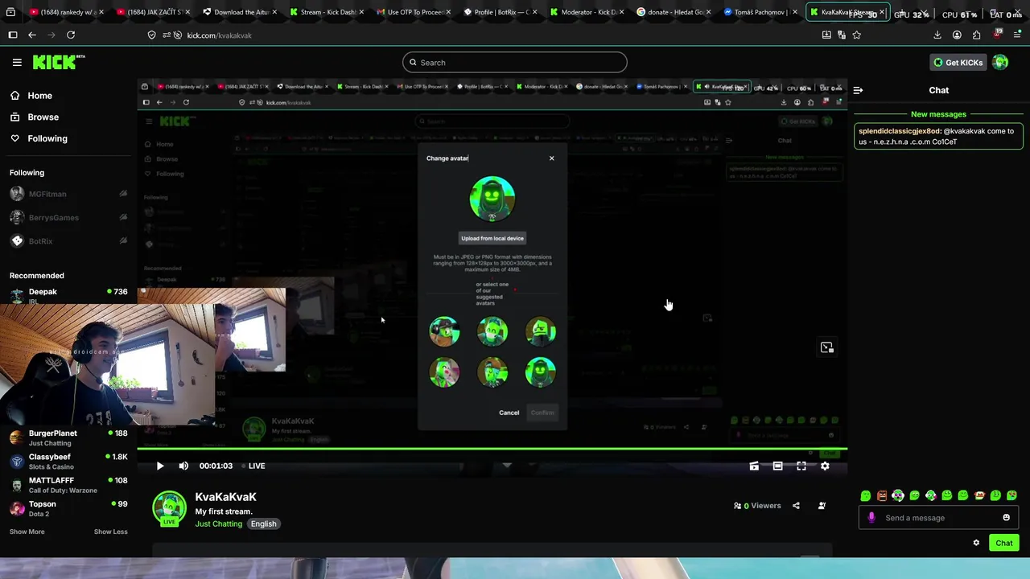The width and height of the screenshot is (1030, 579).
Task: Toggle the browser sidebar panel icon
Action: pos(12,35)
